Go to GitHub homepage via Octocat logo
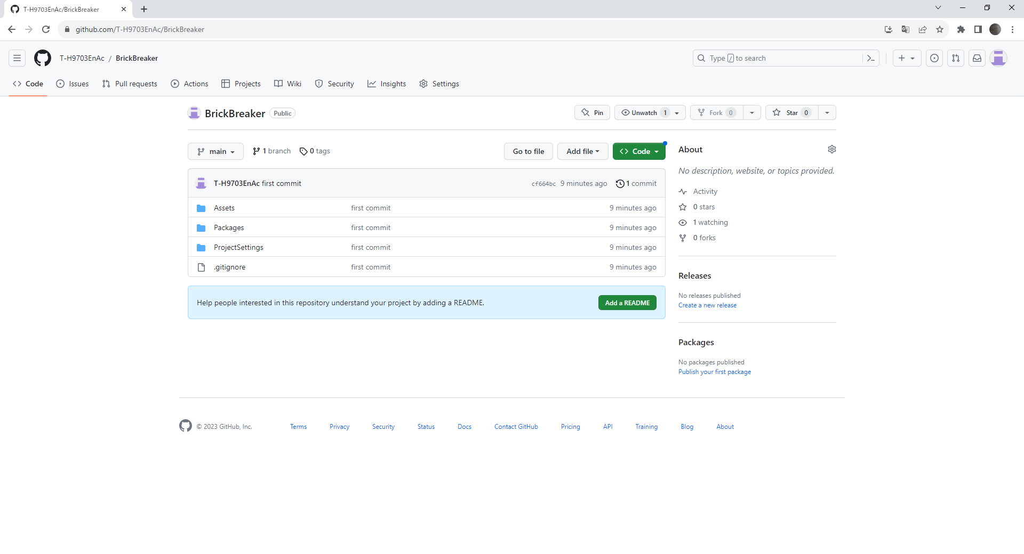This screenshot has height=554, width=1024. tap(43, 58)
